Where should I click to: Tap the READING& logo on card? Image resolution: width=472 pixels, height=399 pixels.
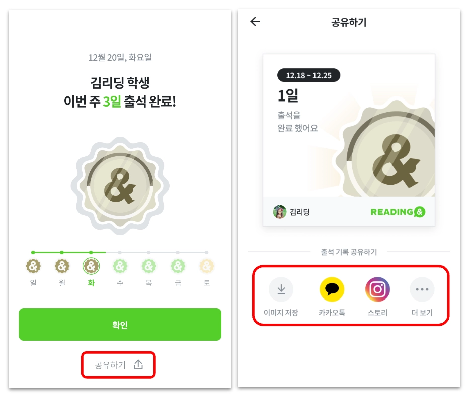(x=398, y=212)
